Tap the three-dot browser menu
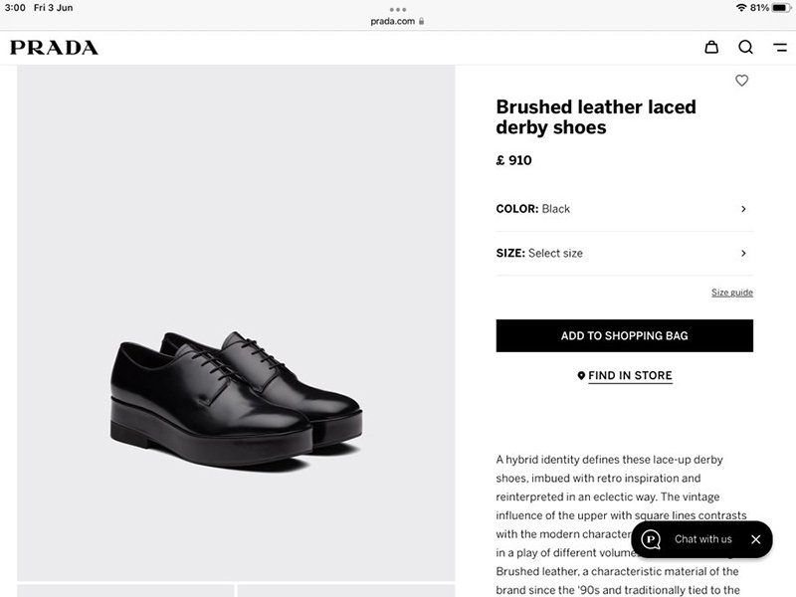796x597 pixels. coord(398,9)
